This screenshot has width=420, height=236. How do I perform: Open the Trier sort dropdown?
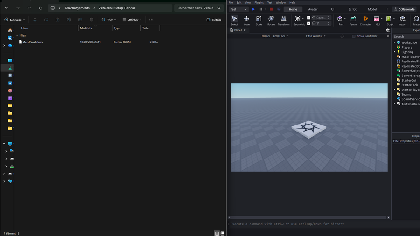point(109,20)
